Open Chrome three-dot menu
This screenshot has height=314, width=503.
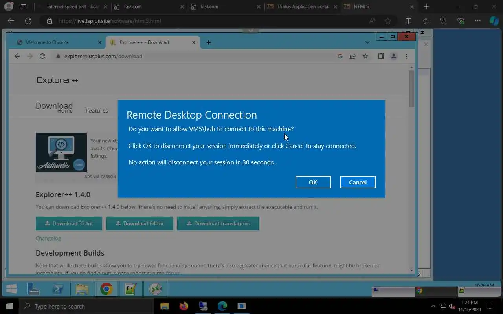[x=406, y=56]
